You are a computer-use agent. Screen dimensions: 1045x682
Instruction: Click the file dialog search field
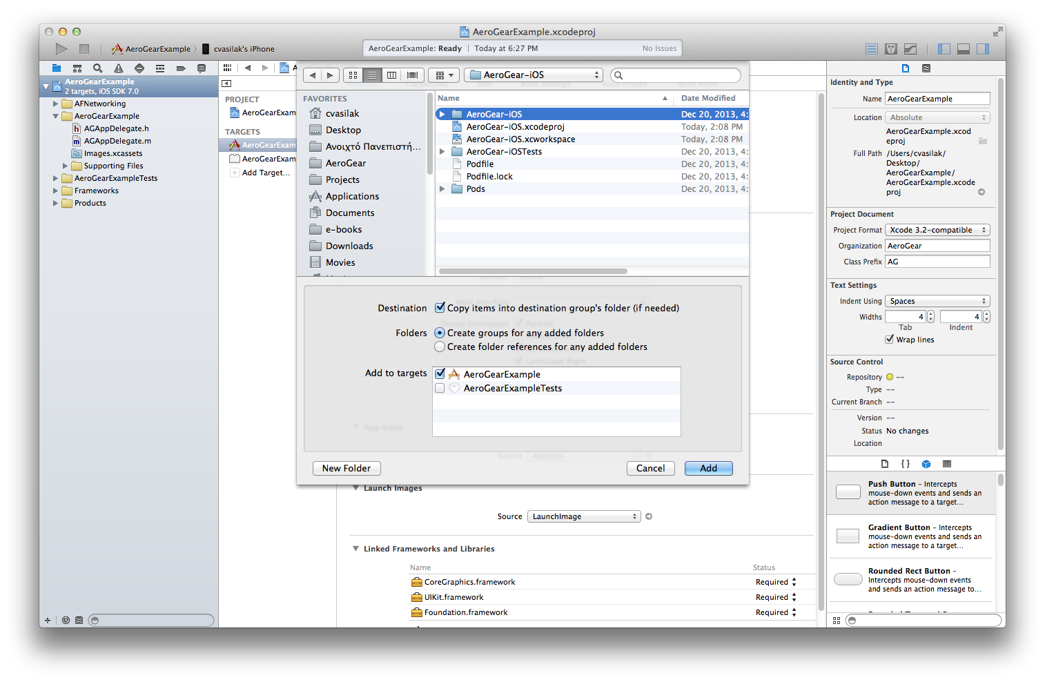[676, 75]
